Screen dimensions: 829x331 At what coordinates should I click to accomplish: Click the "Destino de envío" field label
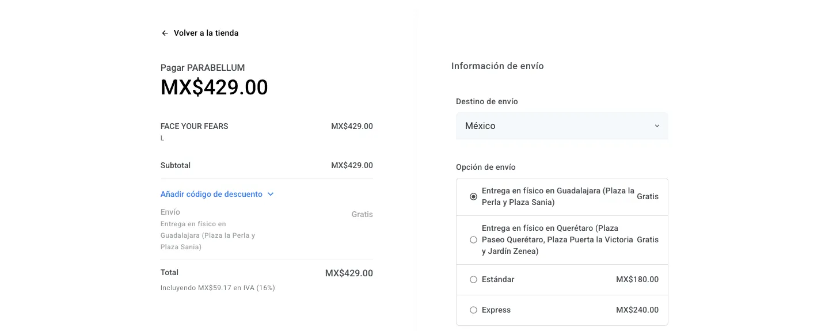tap(487, 102)
